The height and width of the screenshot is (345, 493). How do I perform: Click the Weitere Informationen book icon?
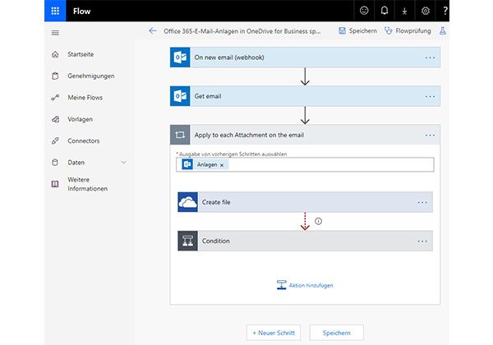pyautogui.click(x=55, y=184)
